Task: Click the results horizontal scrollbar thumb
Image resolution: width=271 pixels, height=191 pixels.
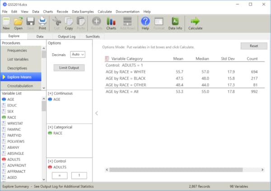Action: click(x=176, y=170)
